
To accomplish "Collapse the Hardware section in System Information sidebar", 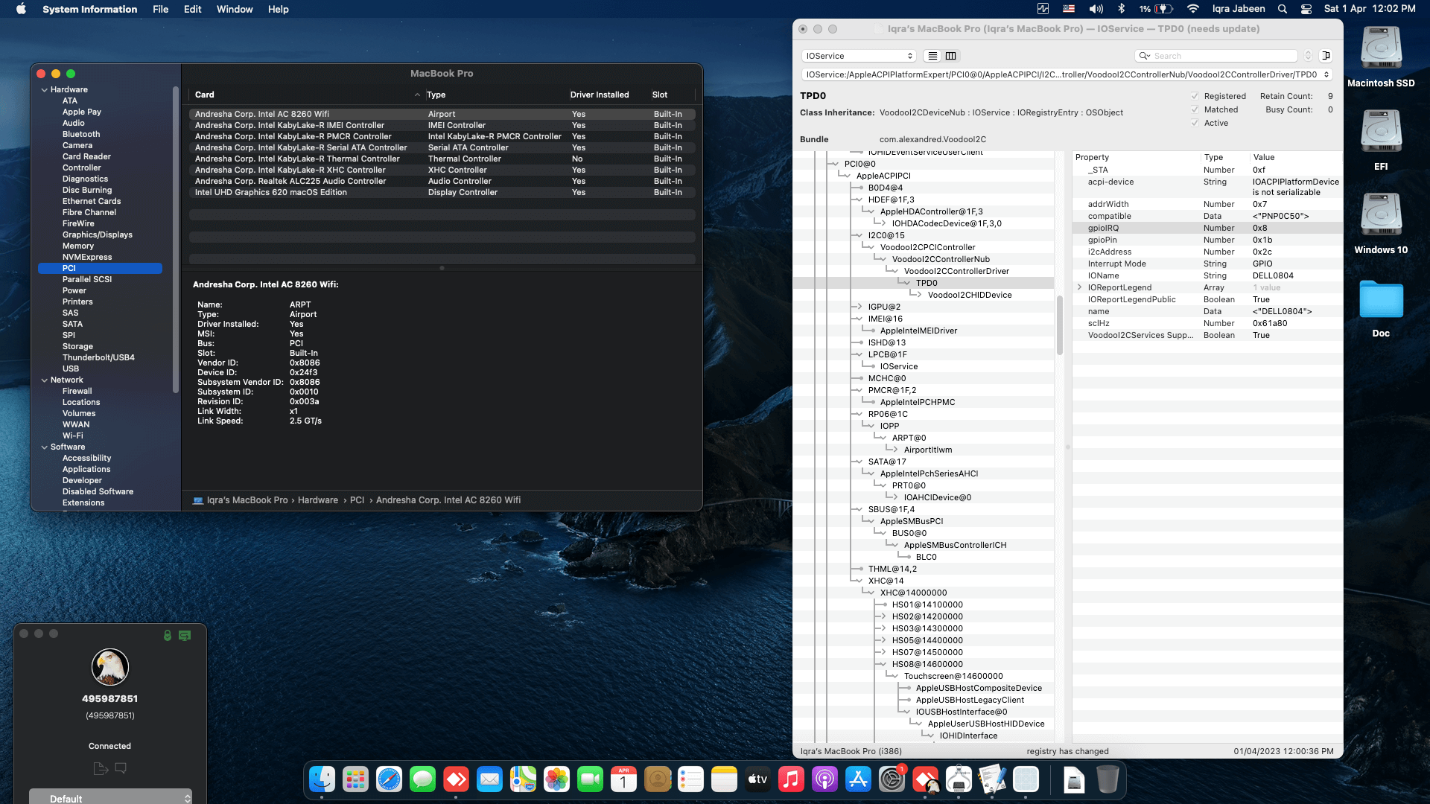I will click(x=45, y=89).
